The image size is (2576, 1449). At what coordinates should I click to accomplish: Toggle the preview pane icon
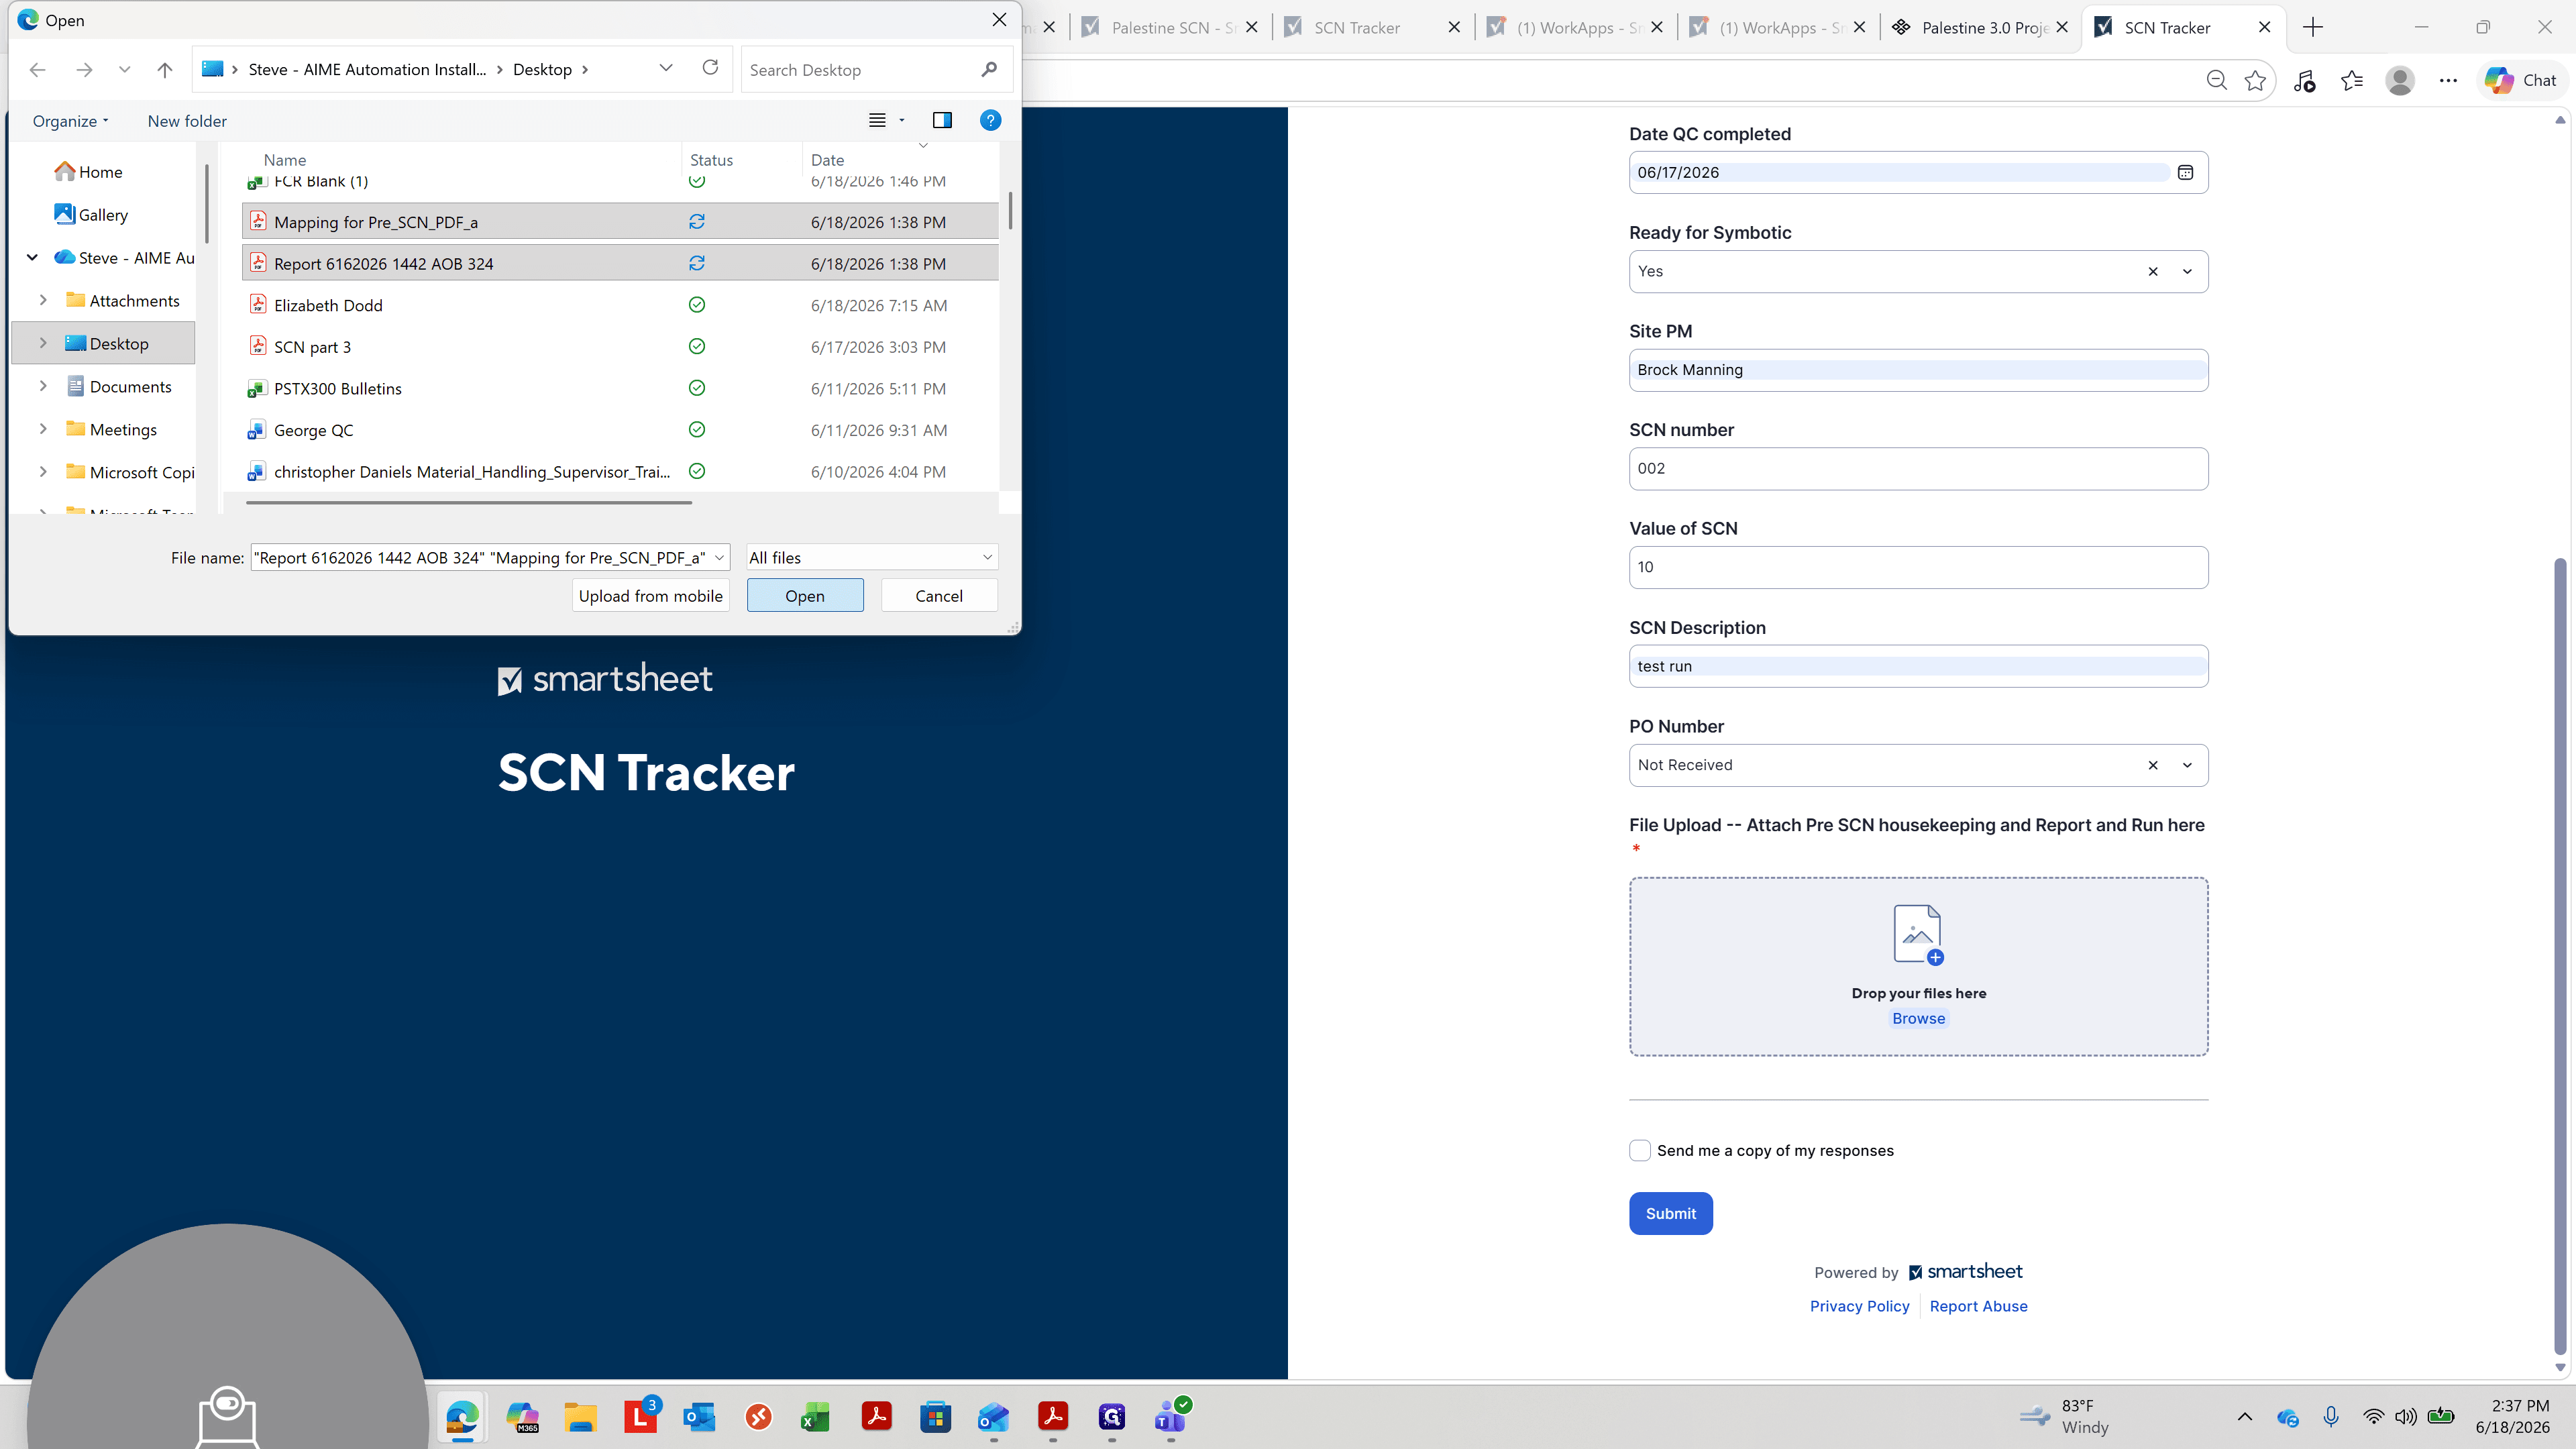pyautogui.click(x=942, y=120)
